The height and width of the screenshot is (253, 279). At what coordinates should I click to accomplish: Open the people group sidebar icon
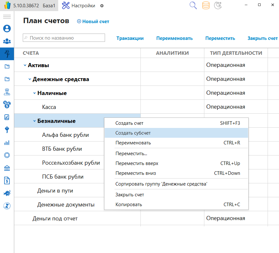[x=7, y=41]
